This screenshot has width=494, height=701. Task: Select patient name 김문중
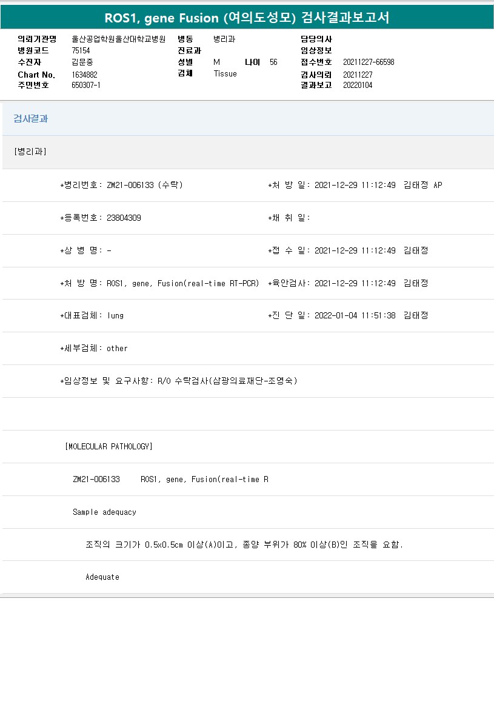82,62
